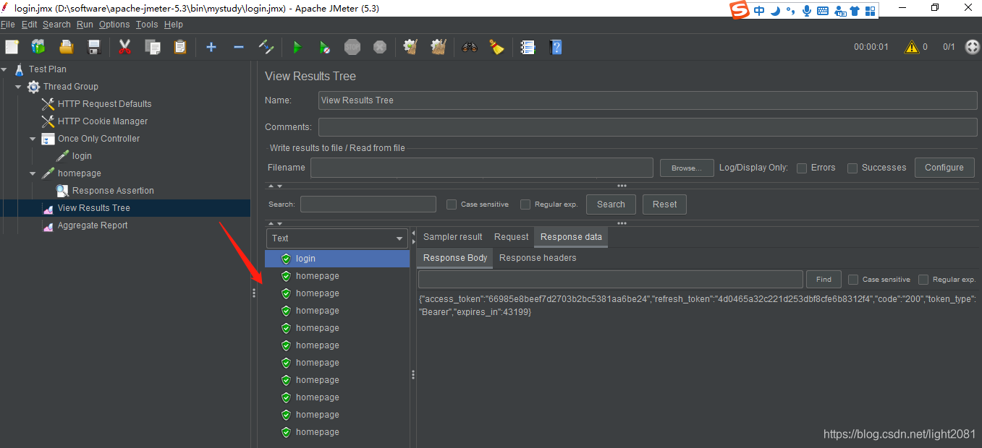Click the Comments input field
982x448 pixels.
tap(648, 127)
